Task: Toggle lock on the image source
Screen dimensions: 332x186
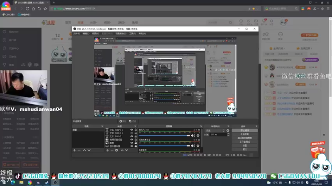Action: [x=136, y=143]
